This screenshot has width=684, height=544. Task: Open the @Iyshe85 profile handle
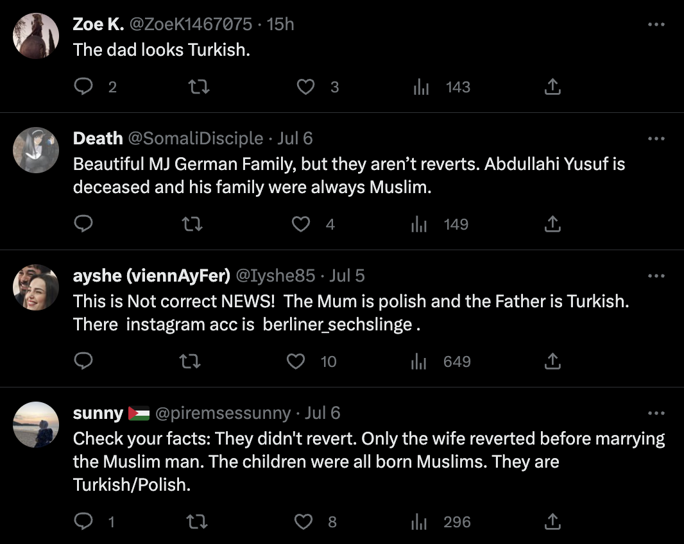[275, 276]
